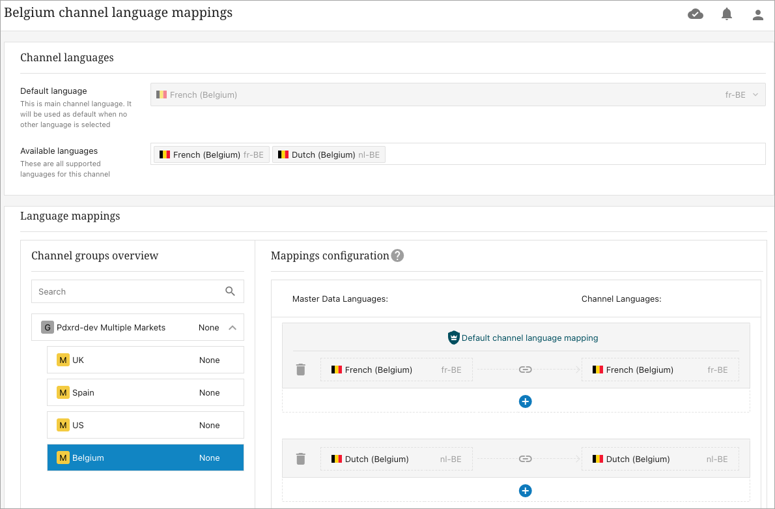
Task: Click the search magnifier in channel groups
Action: [x=230, y=291]
